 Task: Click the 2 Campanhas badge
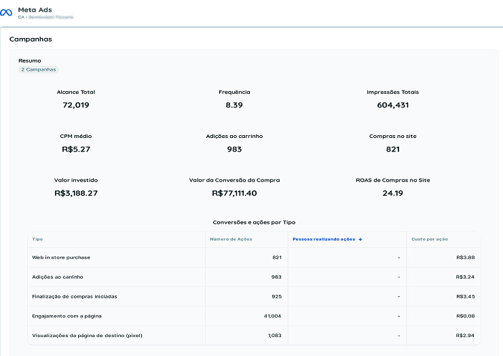pos(39,69)
